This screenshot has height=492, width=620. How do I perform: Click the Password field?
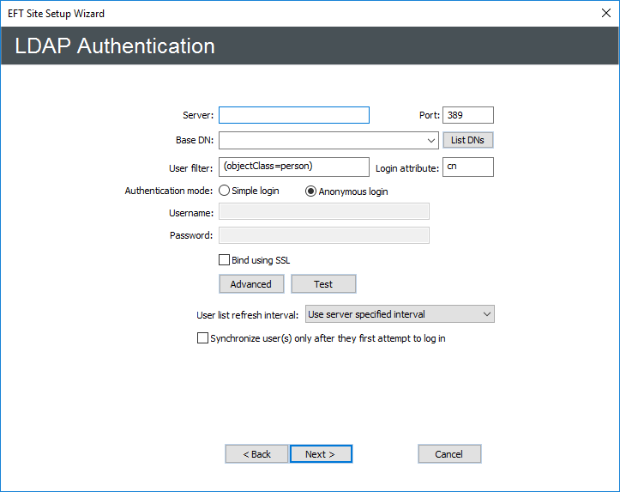(x=323, y=235)
